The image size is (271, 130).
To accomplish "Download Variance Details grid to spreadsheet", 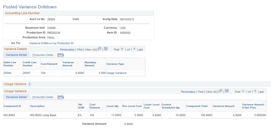I will click(105, 49).
